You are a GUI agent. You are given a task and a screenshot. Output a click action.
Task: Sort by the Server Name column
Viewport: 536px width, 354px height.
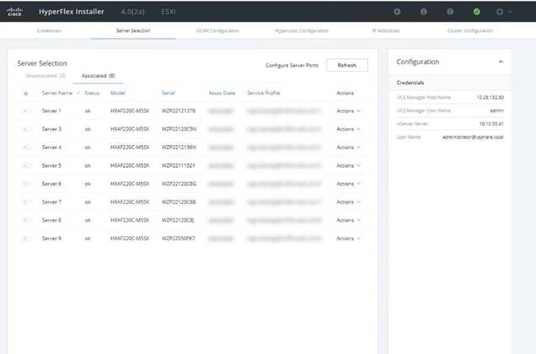[x=57, y=93]
